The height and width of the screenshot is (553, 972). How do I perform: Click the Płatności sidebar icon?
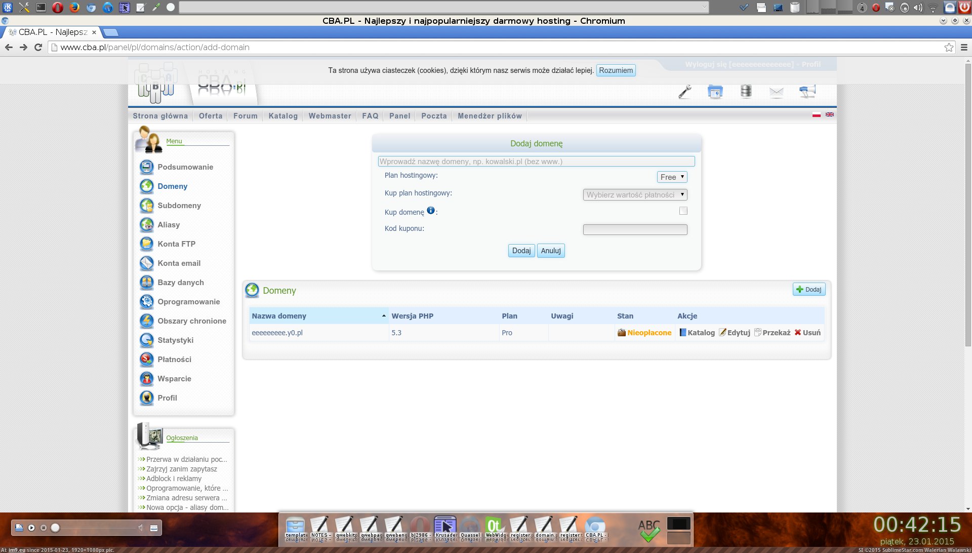coord(147,360)
